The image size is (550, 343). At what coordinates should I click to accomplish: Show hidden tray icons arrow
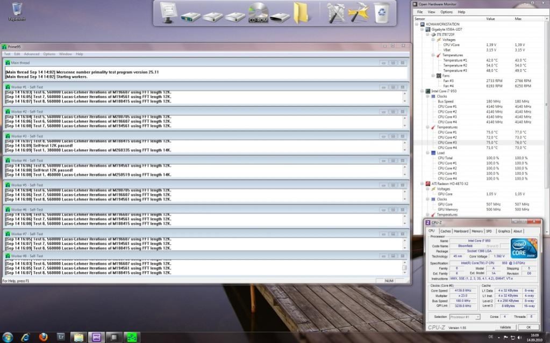tap(499, 338)
